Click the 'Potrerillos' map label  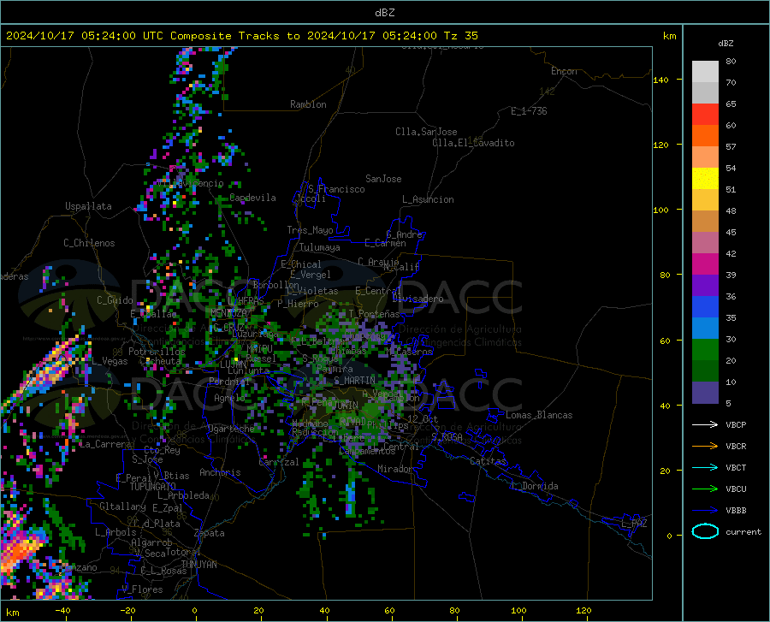click(x=157, y=352)
